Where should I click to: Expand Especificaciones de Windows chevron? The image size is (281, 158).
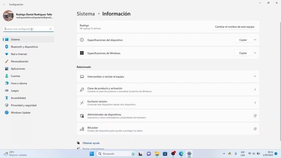tap(255, 53)
